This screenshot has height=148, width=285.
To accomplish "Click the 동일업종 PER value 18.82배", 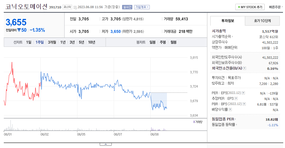I will click(272, 120).
